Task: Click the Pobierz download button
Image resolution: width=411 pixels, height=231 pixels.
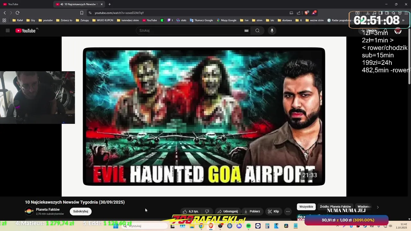Action: coord(252,211)
